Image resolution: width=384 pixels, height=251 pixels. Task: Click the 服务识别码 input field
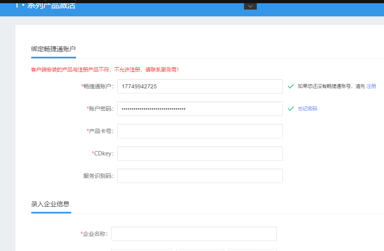pos(200,176)
